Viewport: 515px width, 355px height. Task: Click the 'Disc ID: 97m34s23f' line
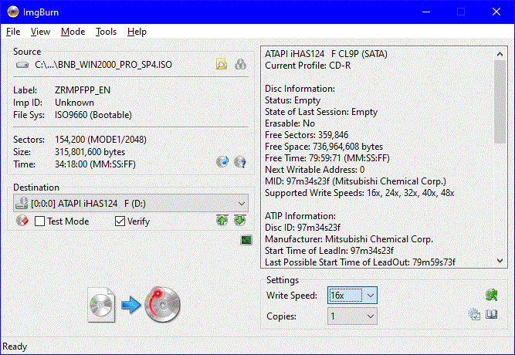click(303, 227)
